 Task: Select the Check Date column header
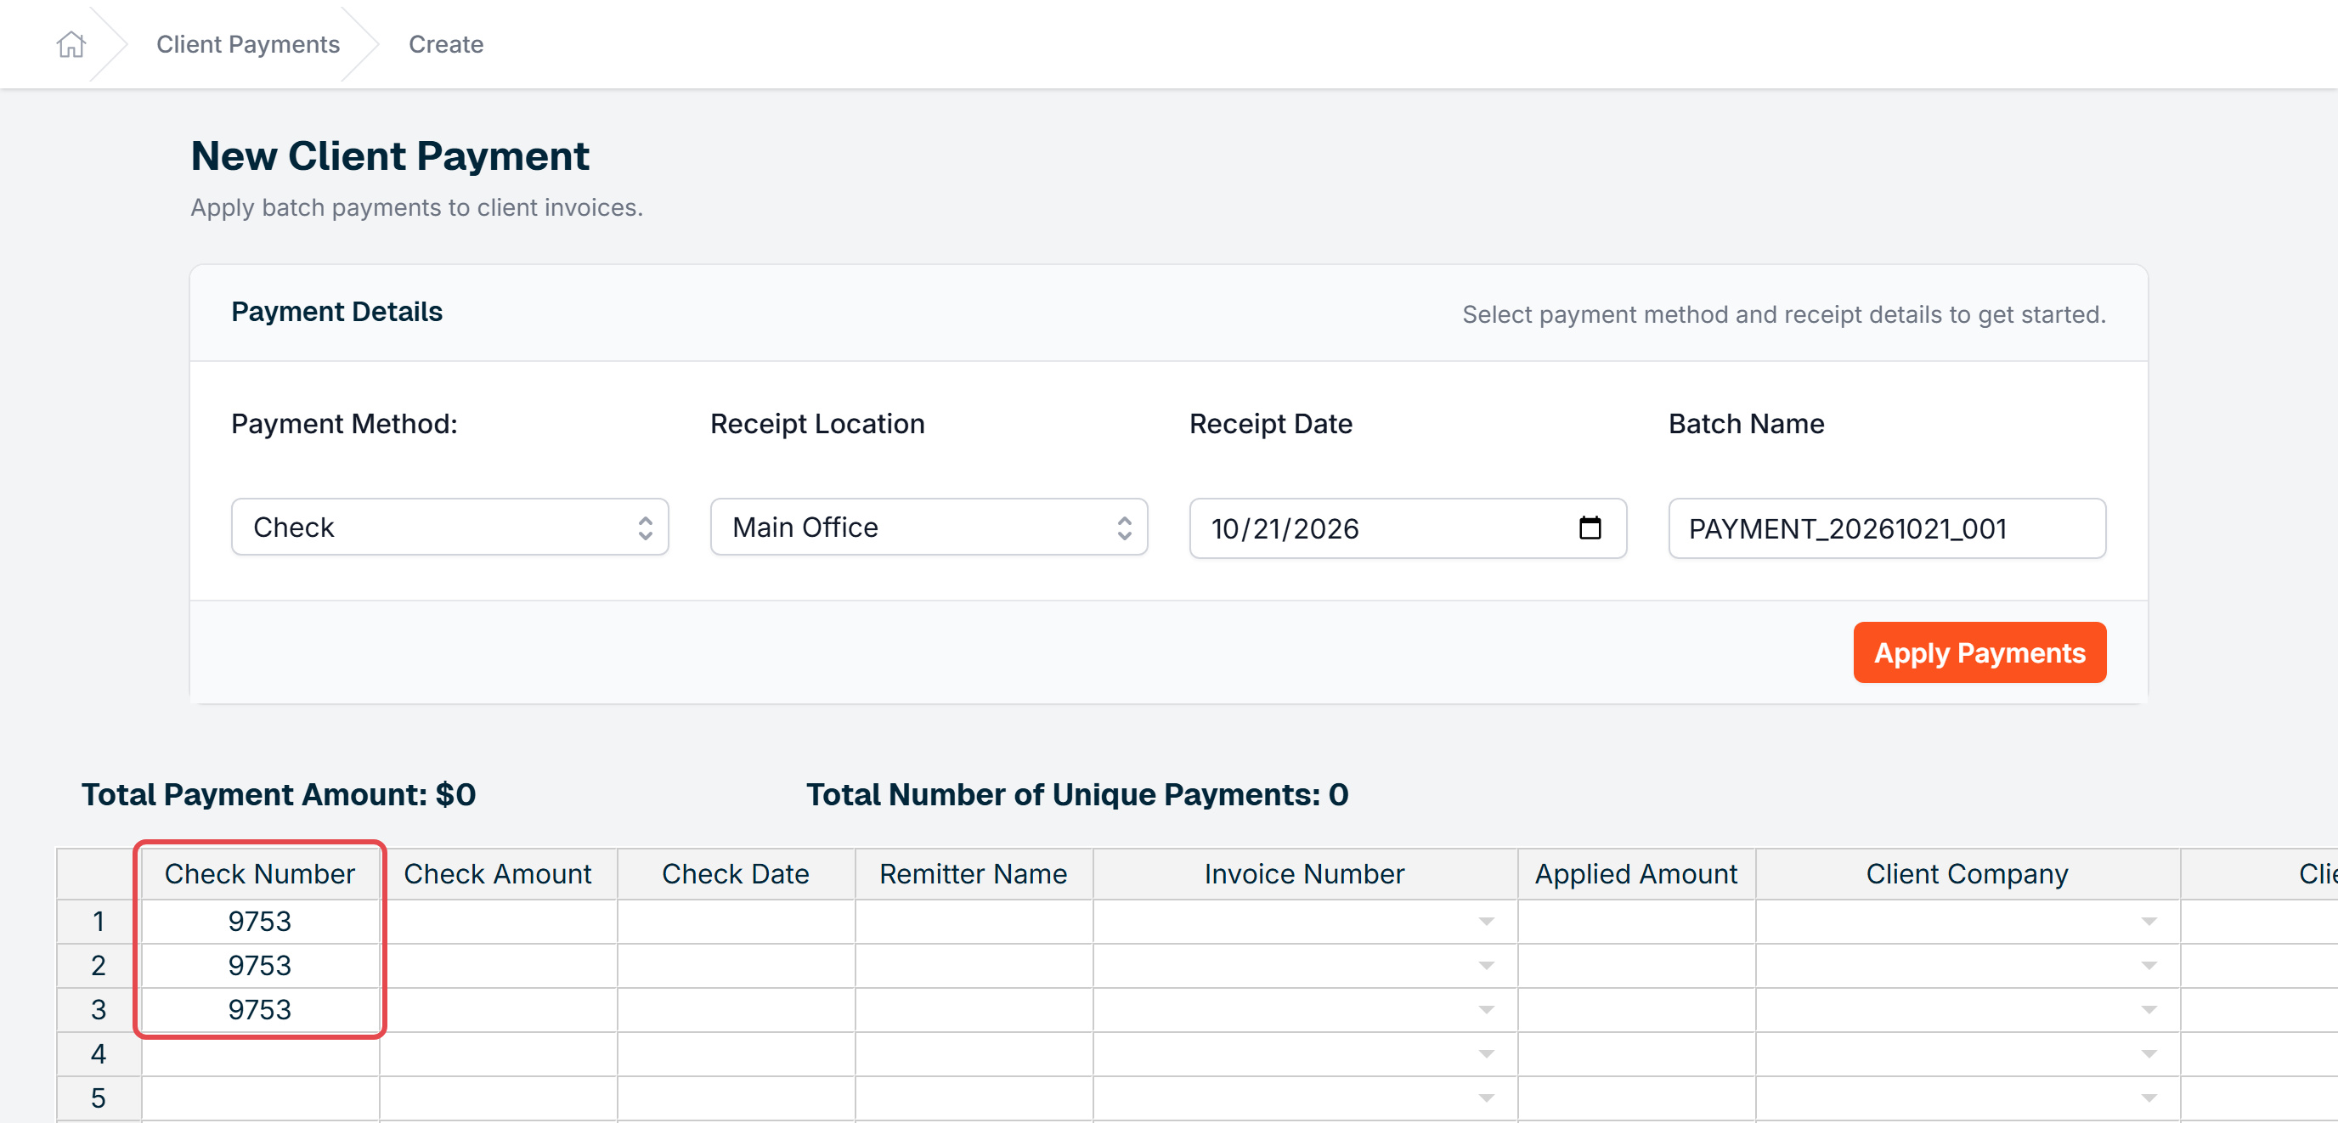point(736,873)
